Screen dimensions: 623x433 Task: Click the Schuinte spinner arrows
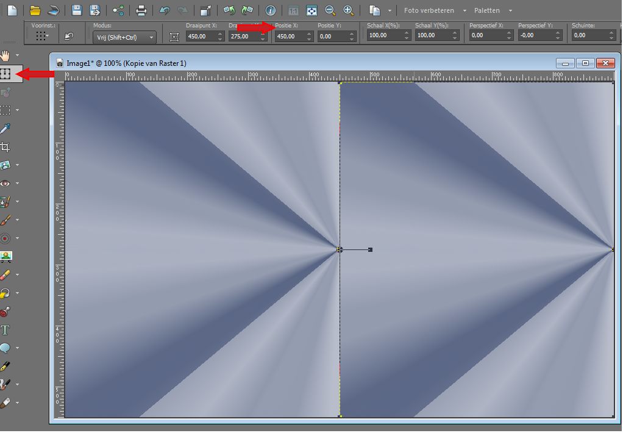coord(612,35)
